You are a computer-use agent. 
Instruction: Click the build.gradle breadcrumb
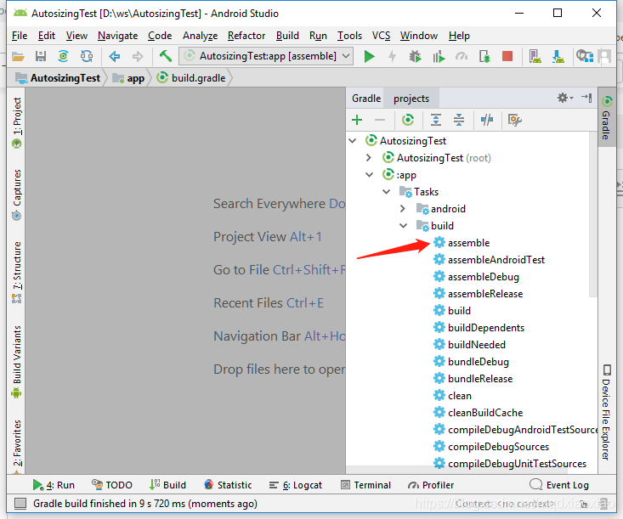[191, 78]
